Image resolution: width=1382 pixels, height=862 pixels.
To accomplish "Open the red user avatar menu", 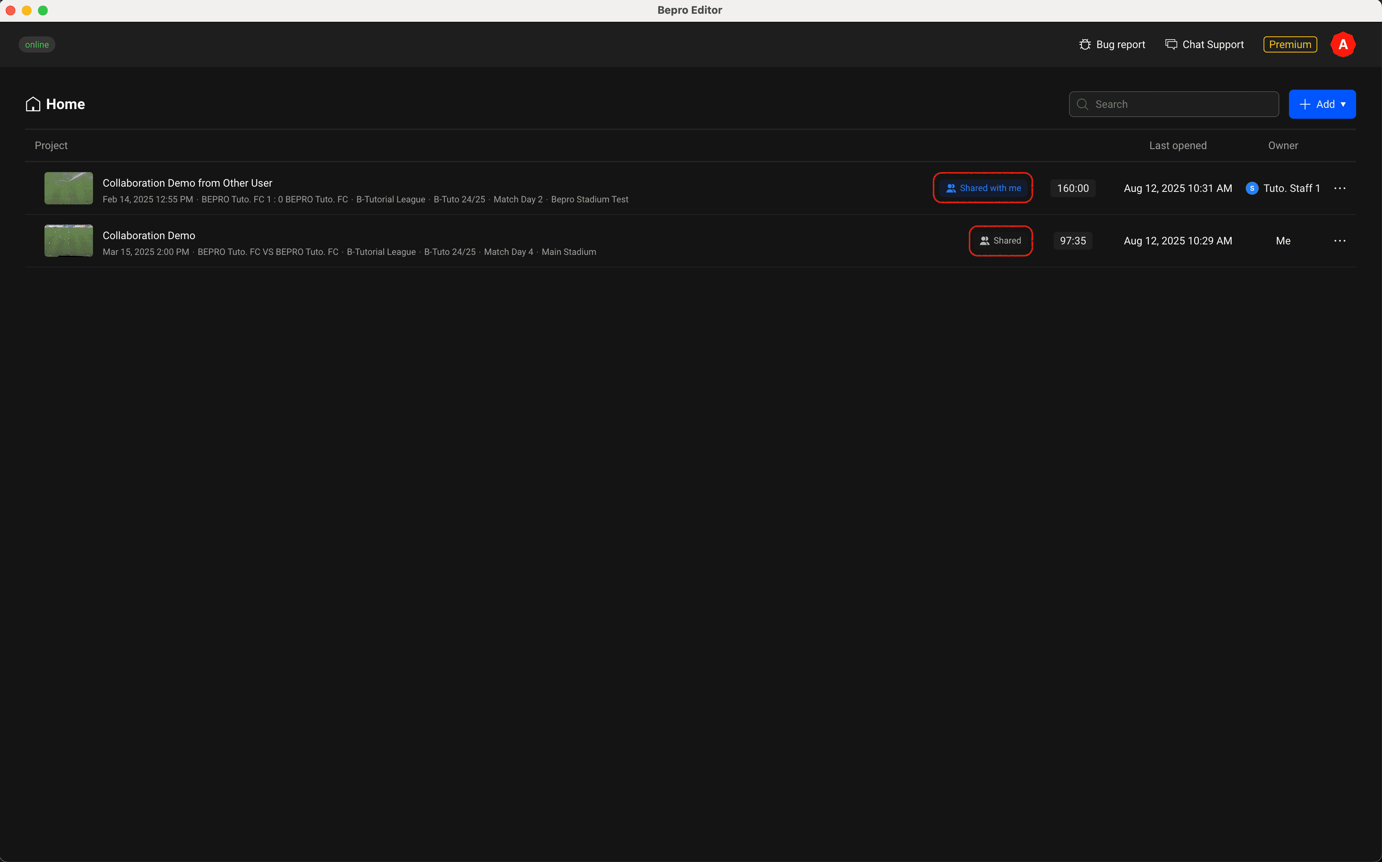I will click(x=1343, y=44).
